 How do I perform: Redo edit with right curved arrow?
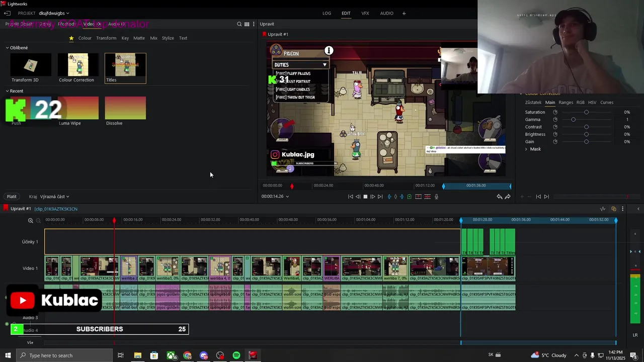[x=508, y=197]
